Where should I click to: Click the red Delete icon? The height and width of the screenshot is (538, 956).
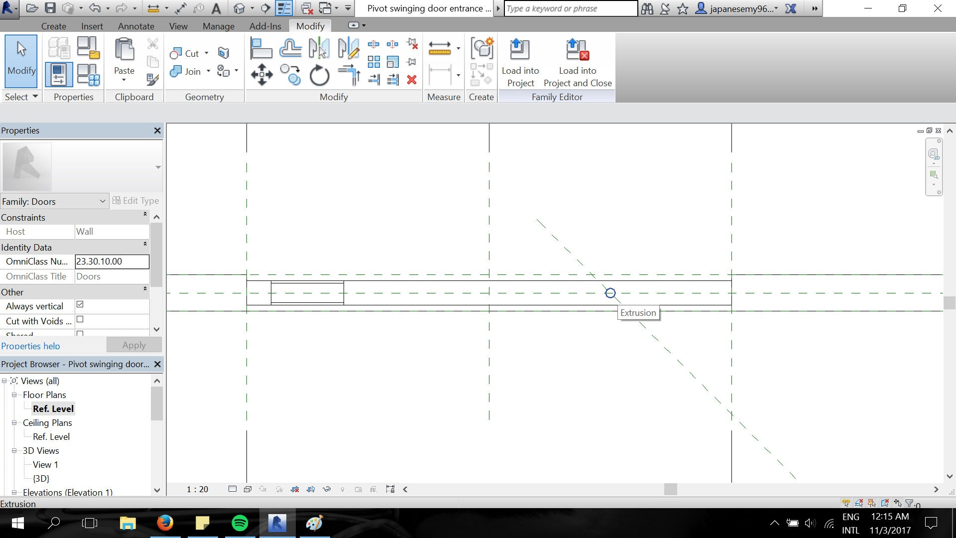click(x=412, y=80)
